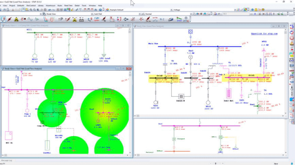Open the View menu
This screenshot has width=295, height=165.
pyautogui.click(x=5, y=6)
